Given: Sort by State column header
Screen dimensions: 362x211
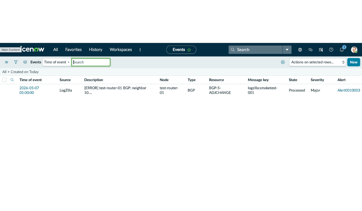Looking at the screenshot, I should point(293,80).
